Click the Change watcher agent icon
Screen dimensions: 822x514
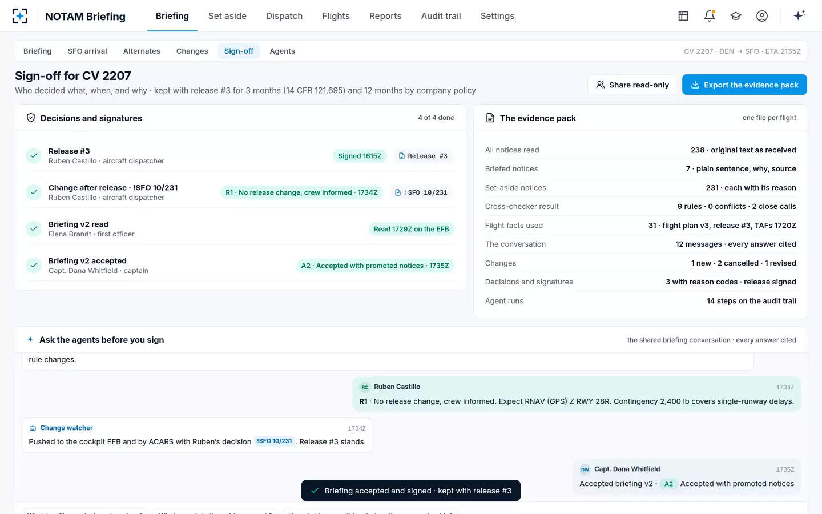click(x=33, y=428)
